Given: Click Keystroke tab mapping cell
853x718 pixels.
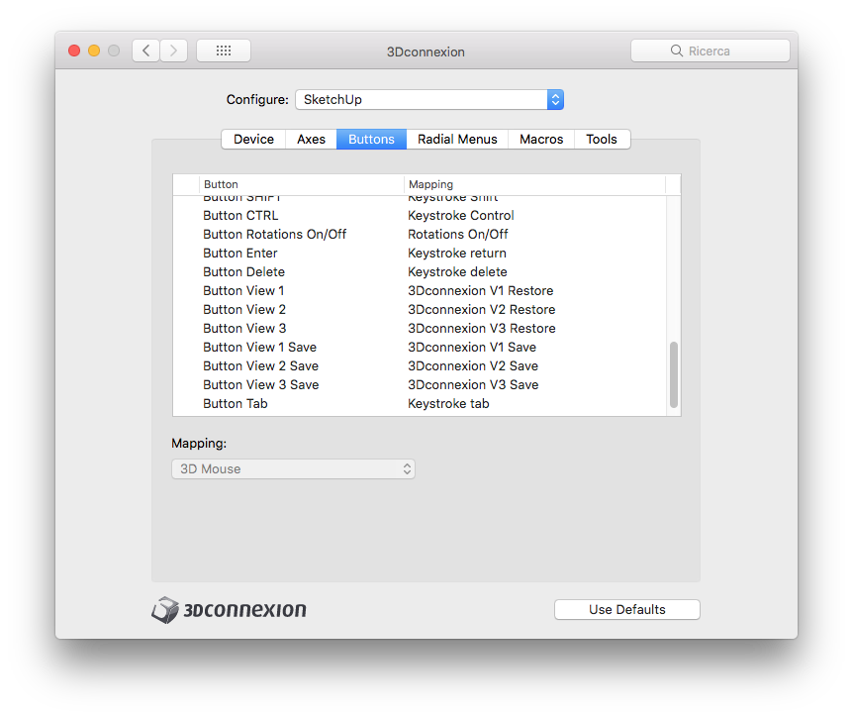Looking at the screenshot, I should pos(449,404).
